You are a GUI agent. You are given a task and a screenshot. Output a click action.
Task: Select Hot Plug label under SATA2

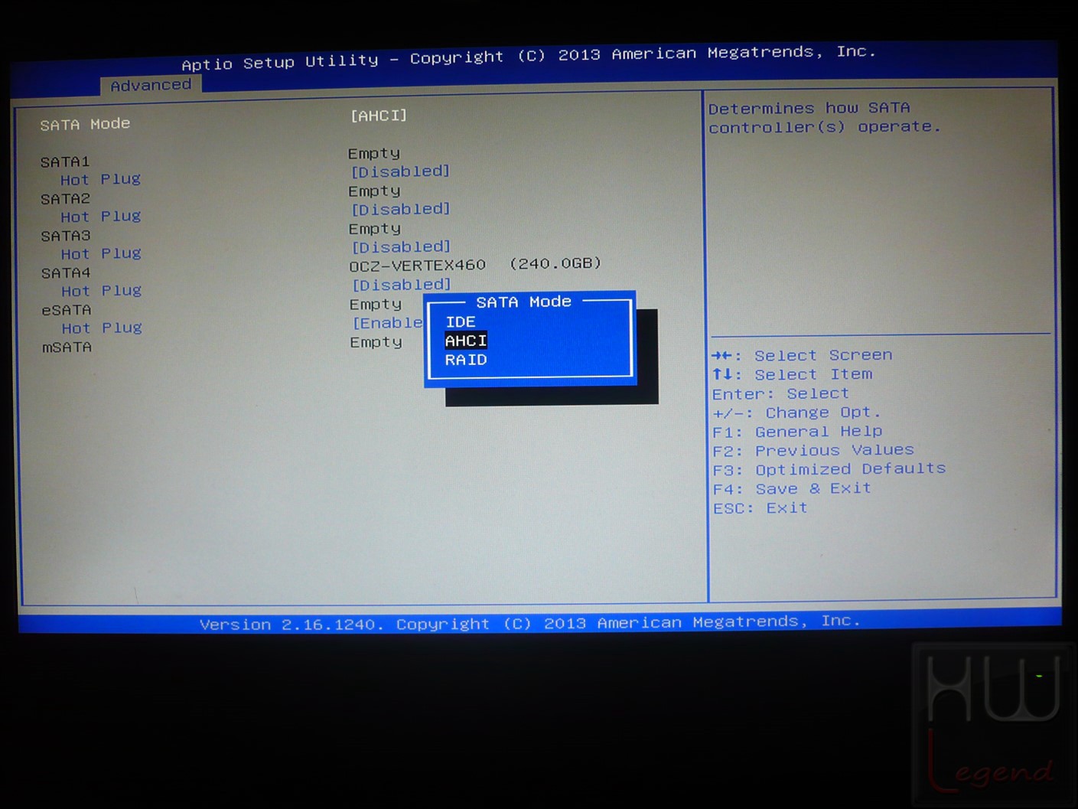pos(101,217)
